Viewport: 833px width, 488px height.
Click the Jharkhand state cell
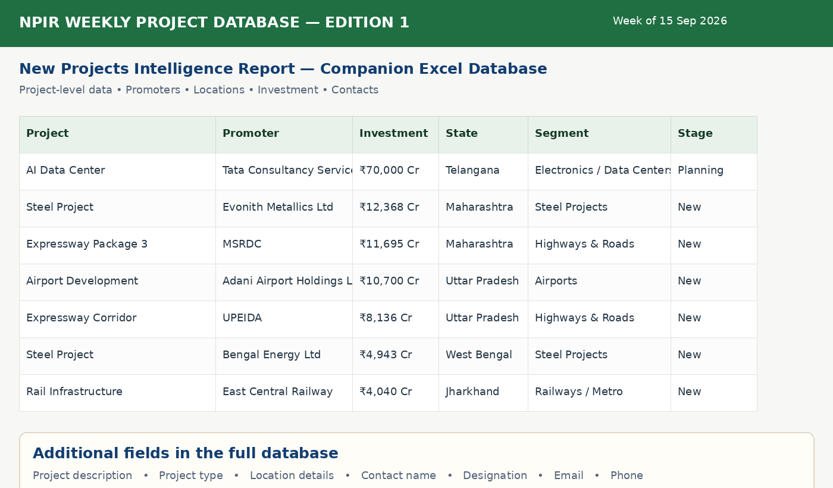click(483, 393)
